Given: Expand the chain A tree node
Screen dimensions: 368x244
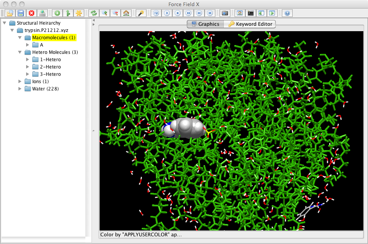Looking at the screenshot, I should click(27, 45).
